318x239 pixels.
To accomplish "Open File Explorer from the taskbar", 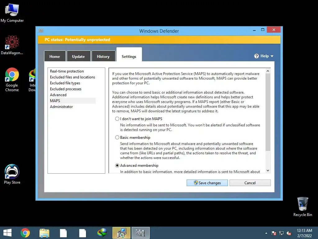I will pos(44,233).
